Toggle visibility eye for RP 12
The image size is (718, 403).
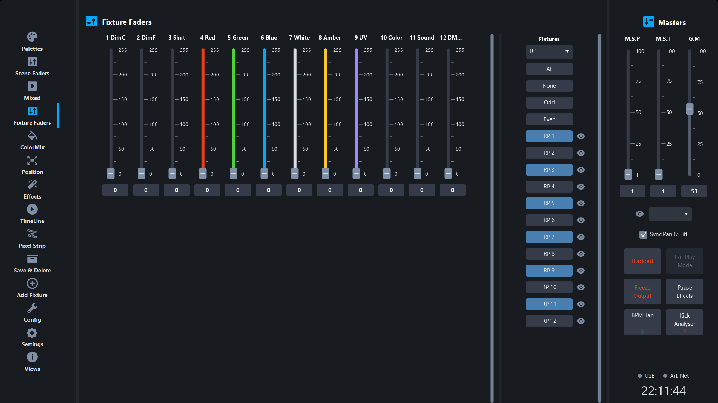(x=581, y=321)
